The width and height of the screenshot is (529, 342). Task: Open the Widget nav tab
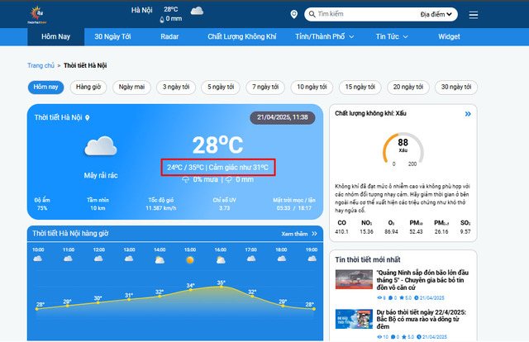[449, 36]
